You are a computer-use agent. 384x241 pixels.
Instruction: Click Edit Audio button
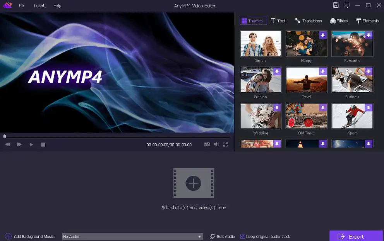(x=223, y=236)
